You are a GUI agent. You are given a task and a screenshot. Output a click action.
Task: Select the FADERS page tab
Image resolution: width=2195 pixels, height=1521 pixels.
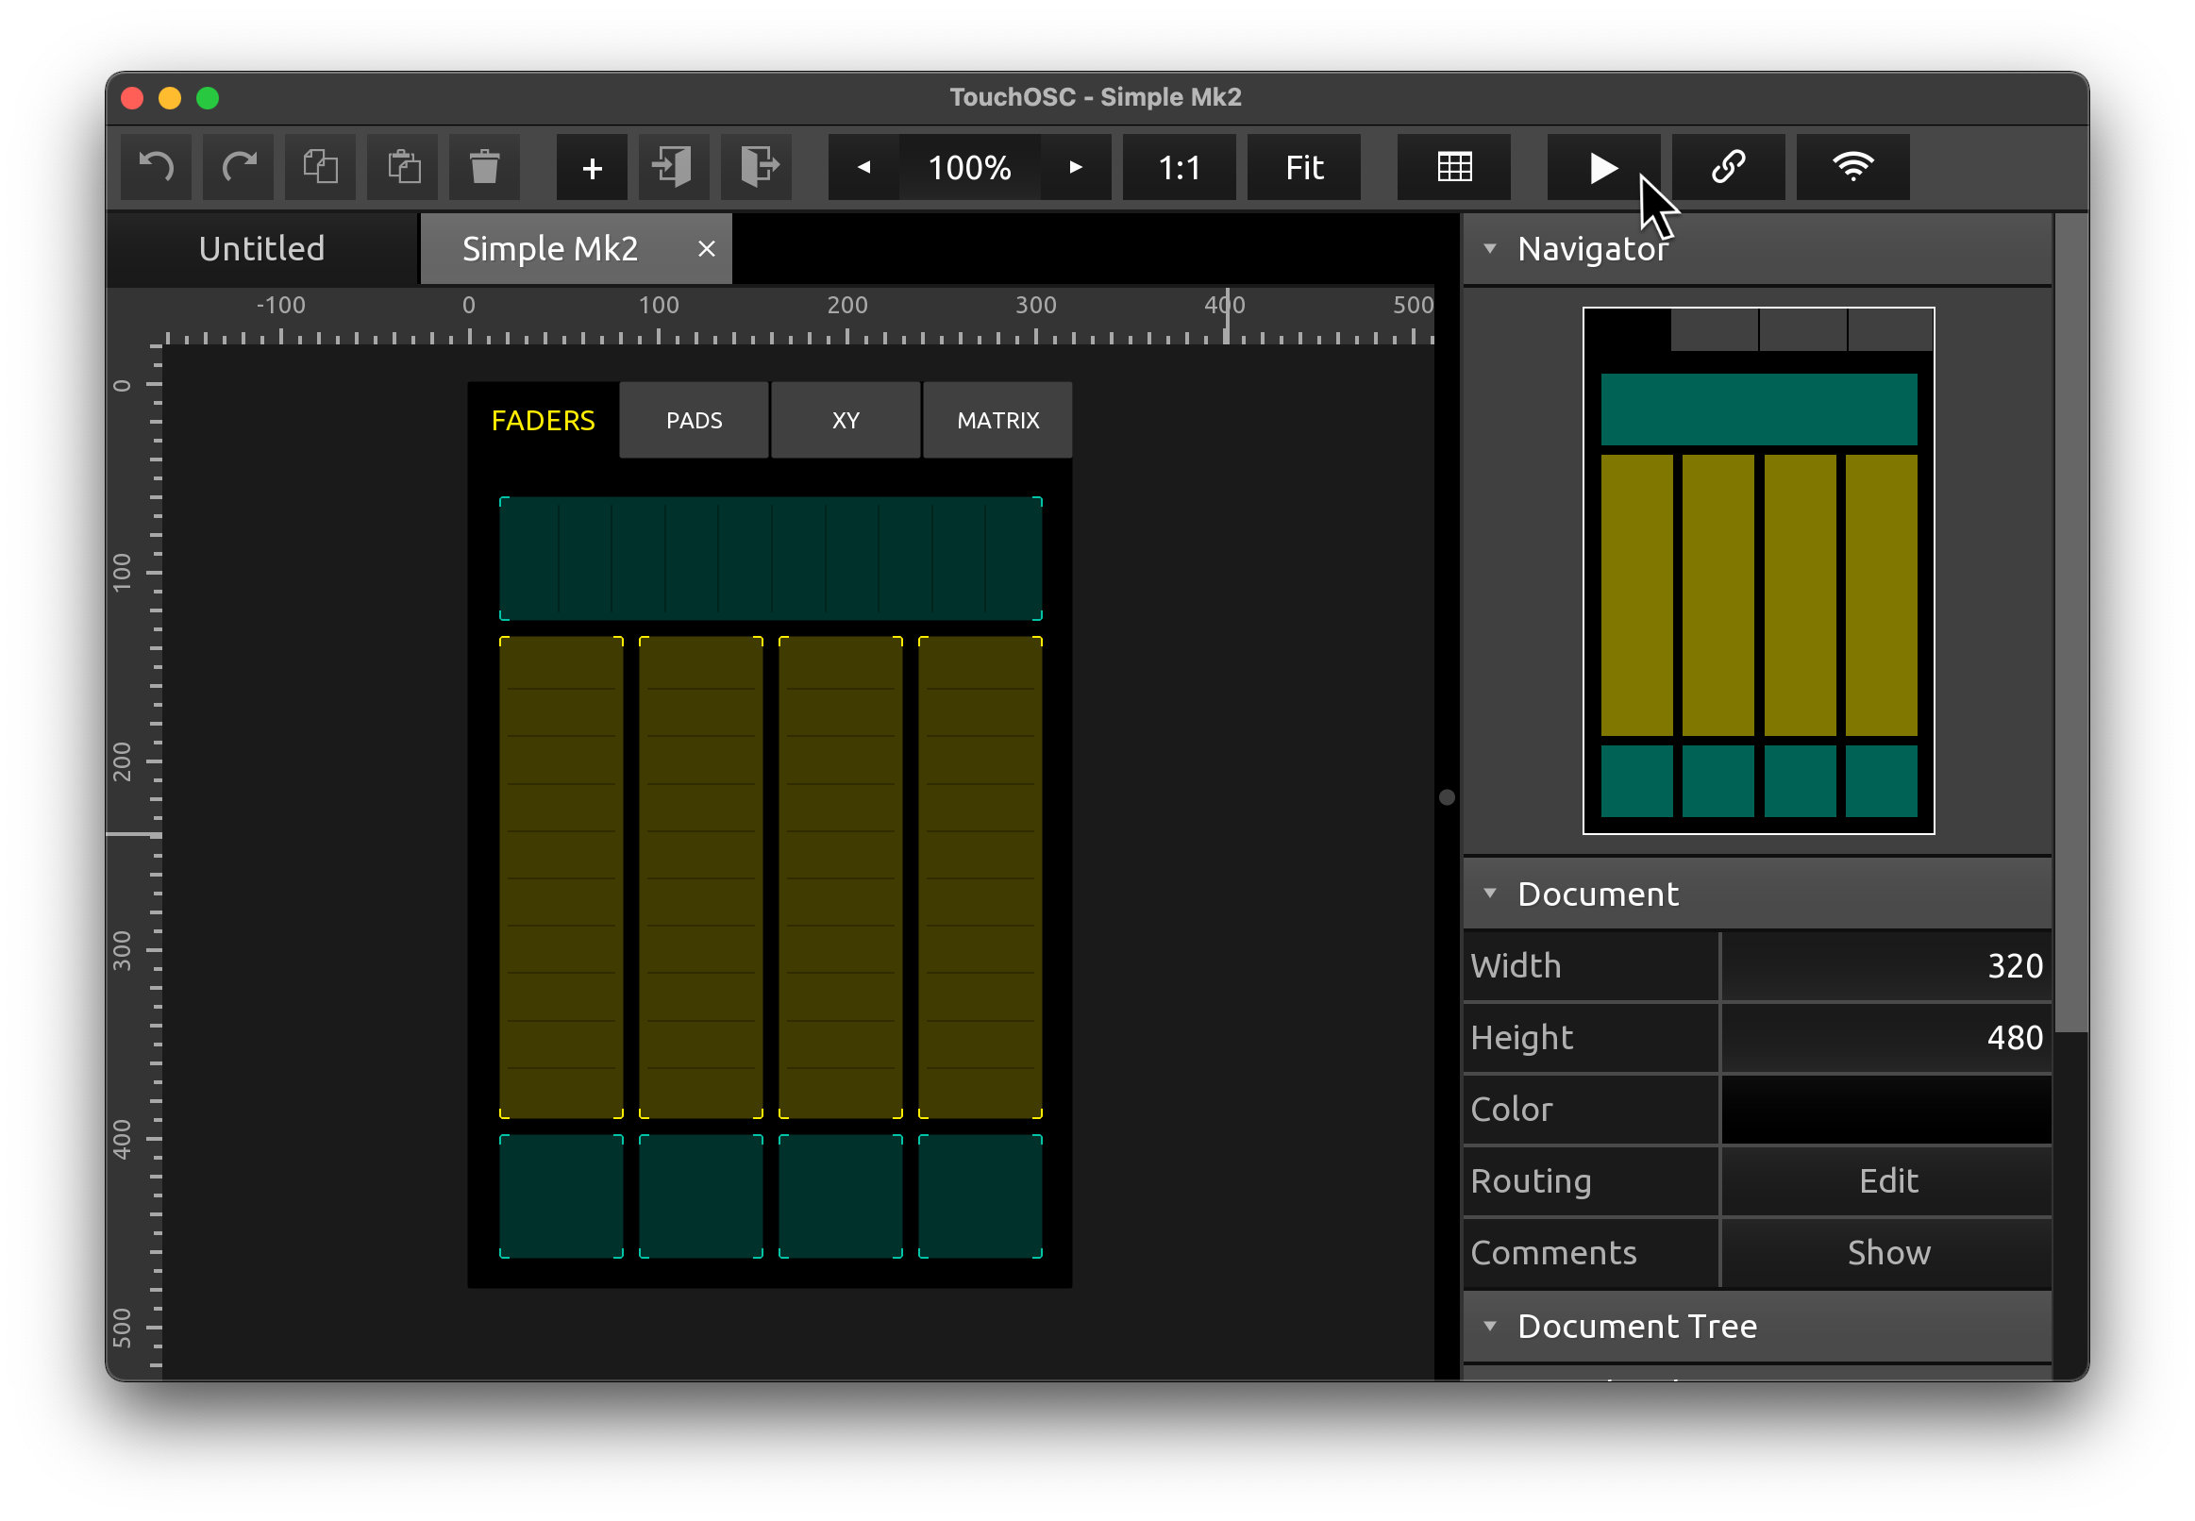pyautogui.click(x=544, y=420)
